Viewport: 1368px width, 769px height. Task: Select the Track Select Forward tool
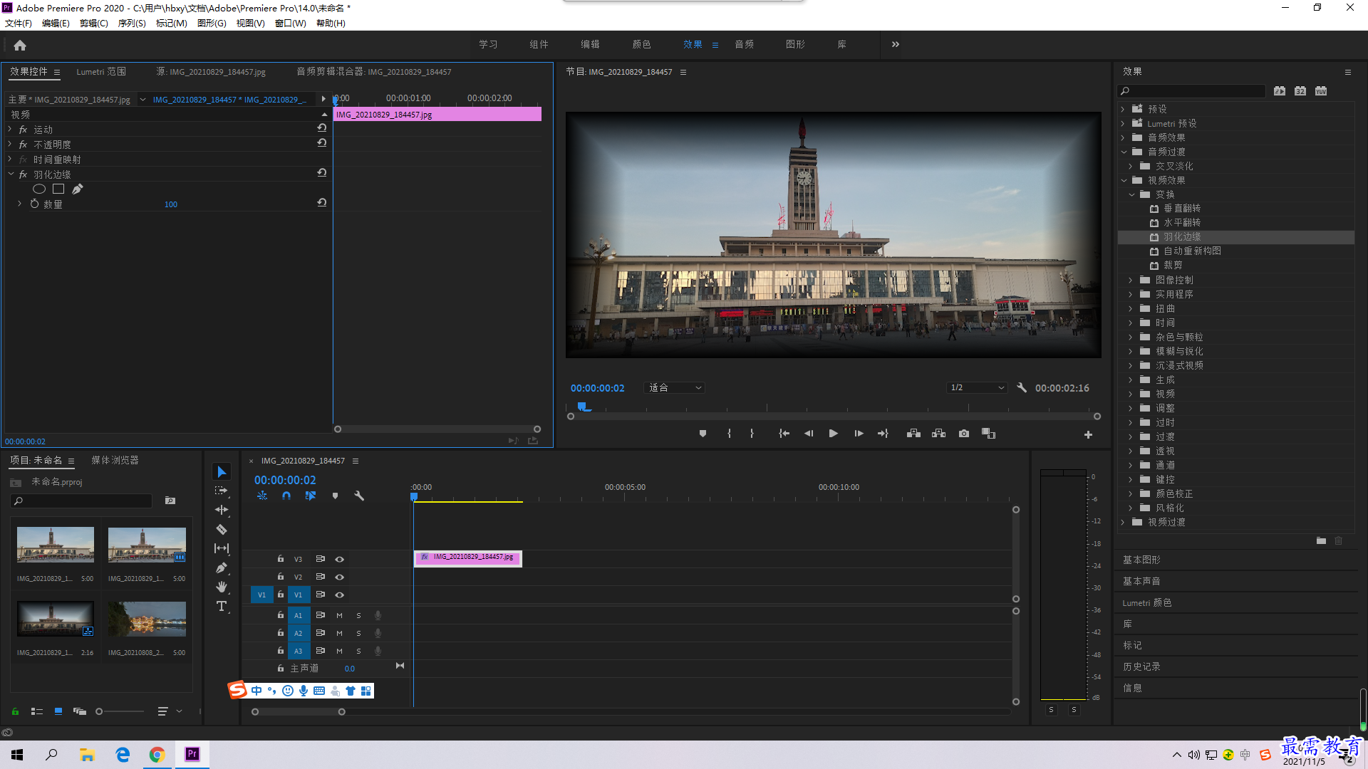(222, 491)
